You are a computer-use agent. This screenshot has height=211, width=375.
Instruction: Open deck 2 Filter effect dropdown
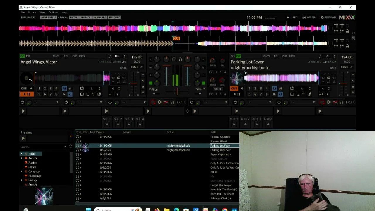click(x=200, y=89)
